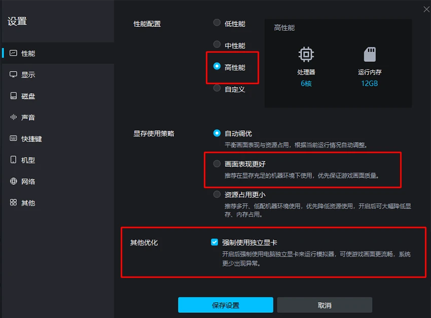The width and height of the screenshot is (431, 318).
Task: Open the 快捷键 tab
Action: [58, 138]
